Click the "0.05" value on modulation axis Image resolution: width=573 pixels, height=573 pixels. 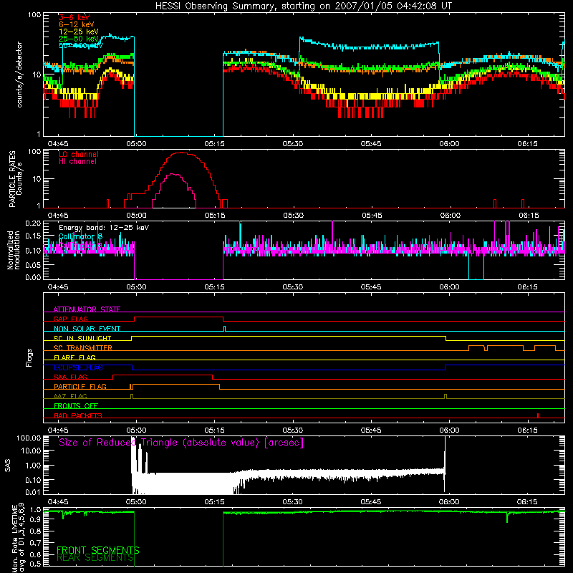click(x=33, y=264)
